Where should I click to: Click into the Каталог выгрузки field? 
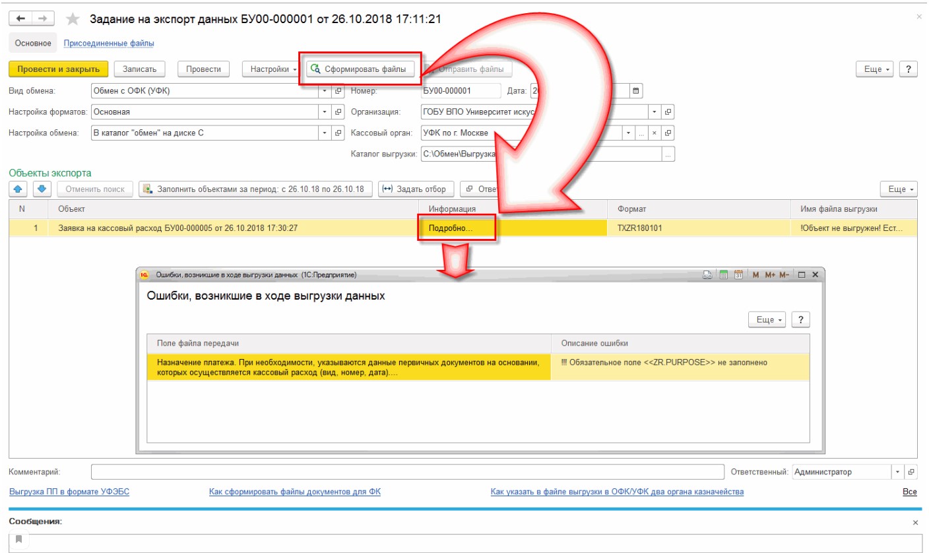[x=541, y=154]
